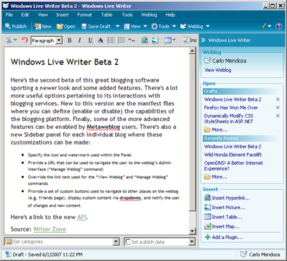Open the paintbrush color scheme dropdown arrow

[270, 27]
